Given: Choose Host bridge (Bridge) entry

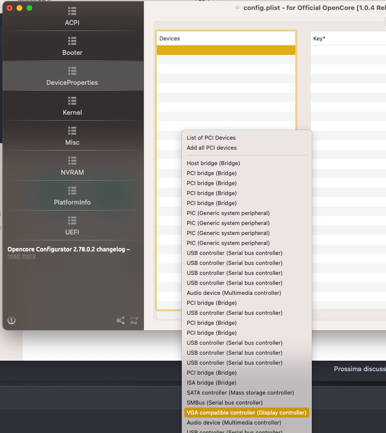Looking at the screenshot, I should (x=213, y=163).
